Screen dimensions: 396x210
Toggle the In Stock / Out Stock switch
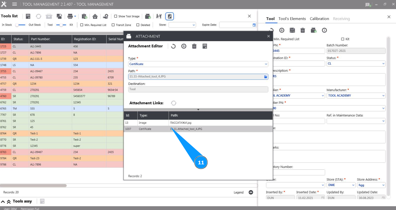(20, 25)
